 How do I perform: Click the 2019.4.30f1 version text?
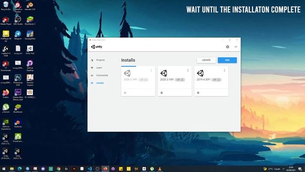tap(203, 80)
